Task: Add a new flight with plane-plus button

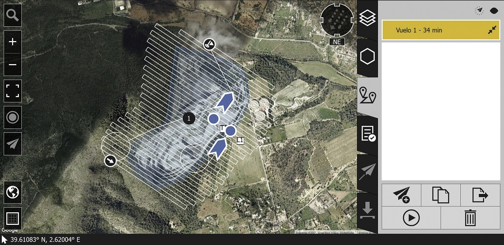Action: pyautogui.click(x=402, y=195)
